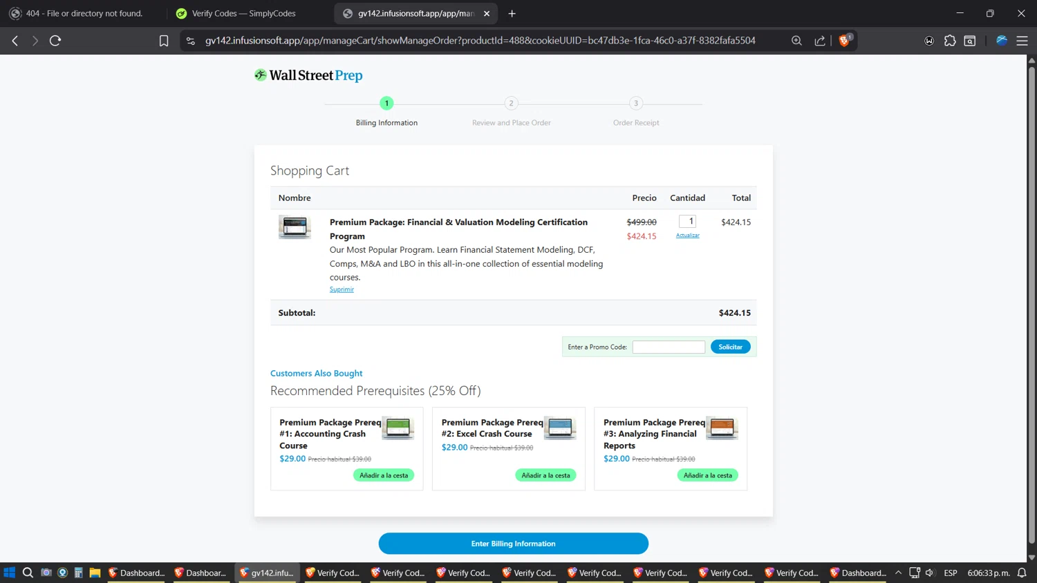Click the Actualizar quantity link
The width and height of the screenshot is (1037, 583).
point(687,236)
